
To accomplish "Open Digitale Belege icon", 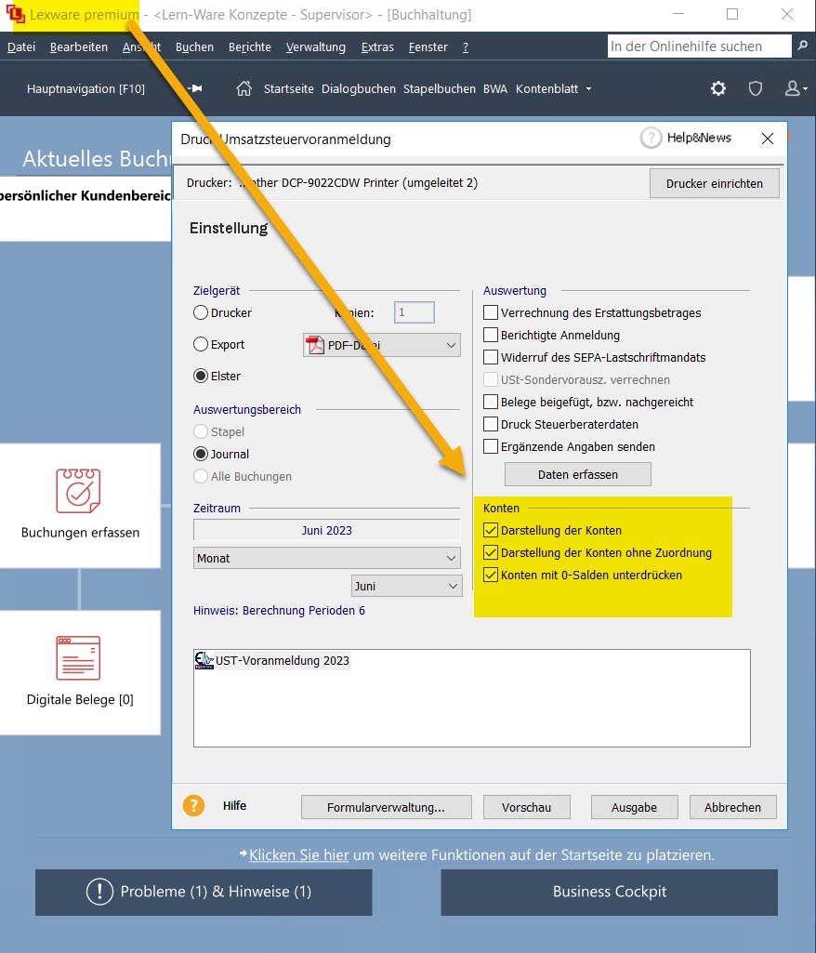I will click(78, 658).
